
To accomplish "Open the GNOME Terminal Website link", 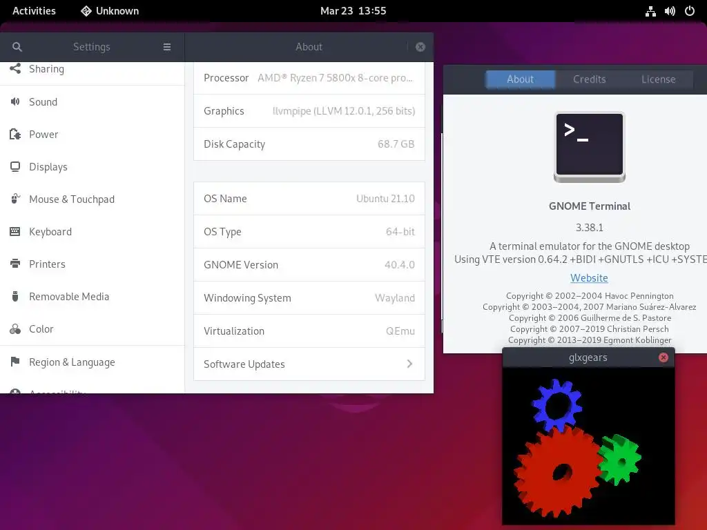I will click(589, 277).
